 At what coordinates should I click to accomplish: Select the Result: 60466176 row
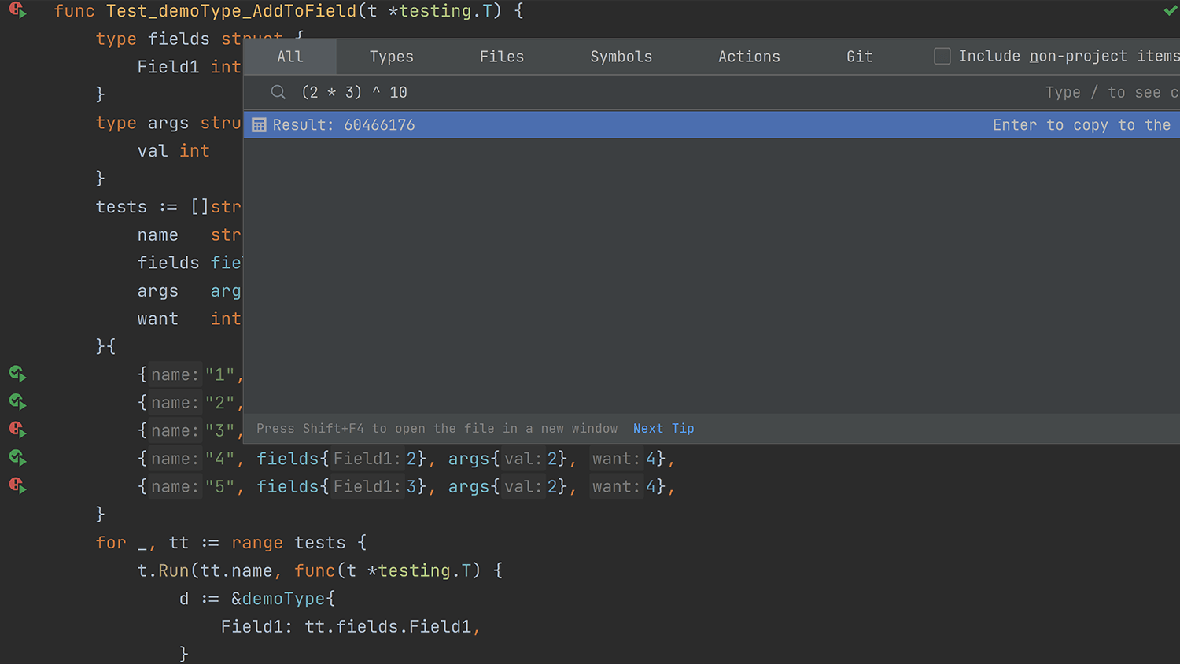tap(712, 124)
